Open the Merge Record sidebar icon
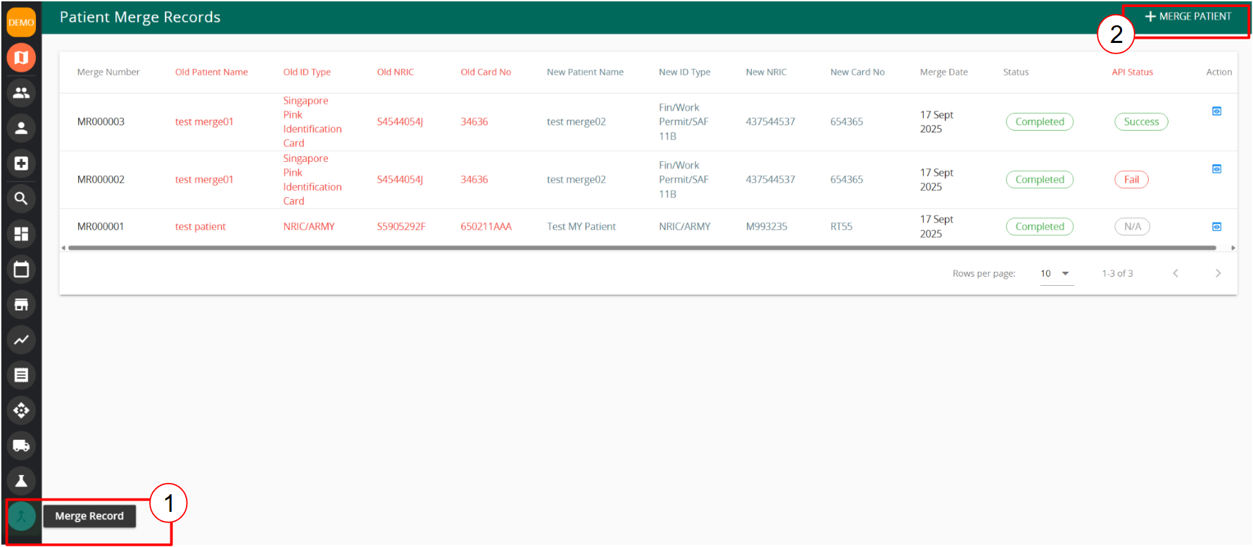This screenshot has width=1253, height=547. [x=21, y=516]
